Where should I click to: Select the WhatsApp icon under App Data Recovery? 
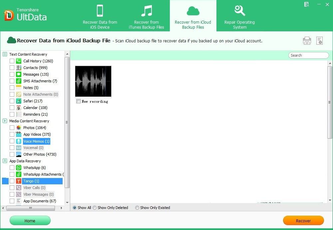point(18,167)
